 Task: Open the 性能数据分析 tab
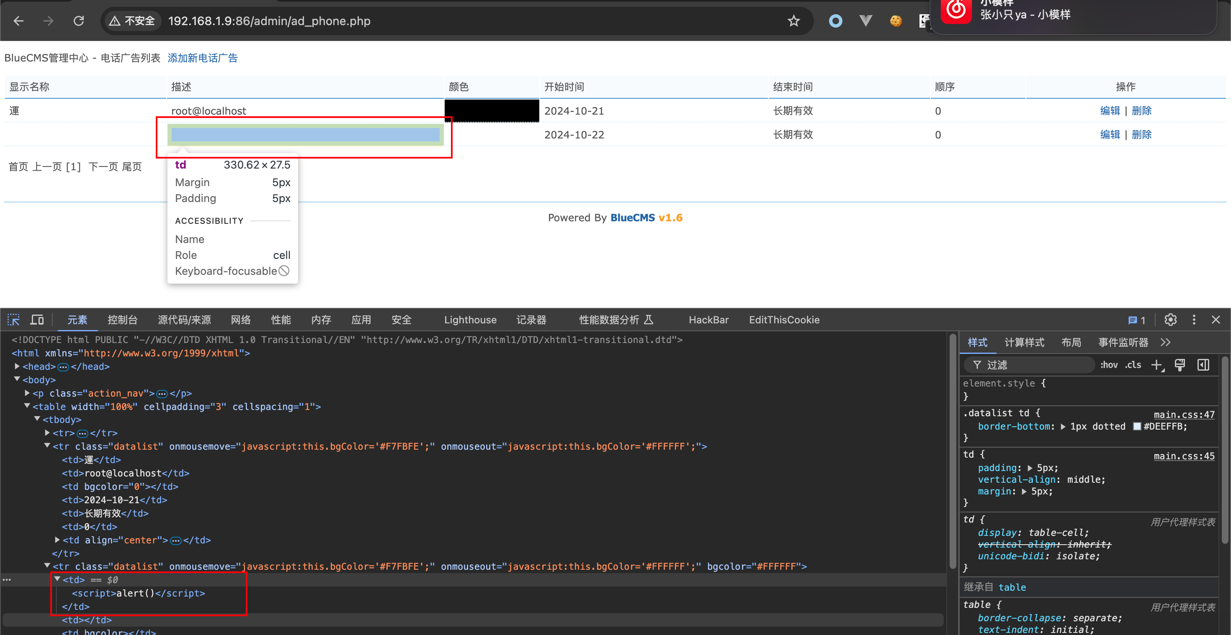pyautogui.click(x=616, y=320)
